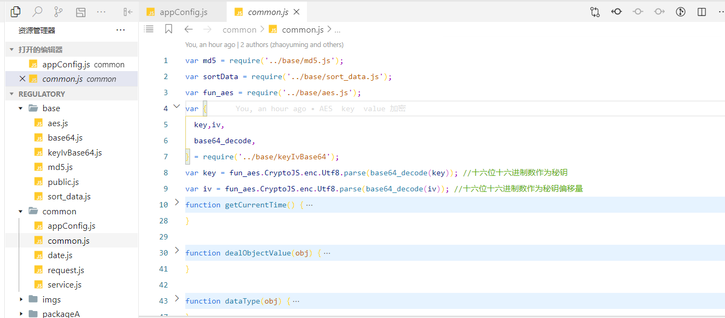
Task: Split the editor to the right
Action: (702, 11)
